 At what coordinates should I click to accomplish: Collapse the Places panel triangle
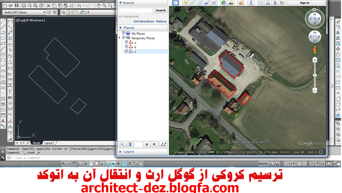point(120,28)
